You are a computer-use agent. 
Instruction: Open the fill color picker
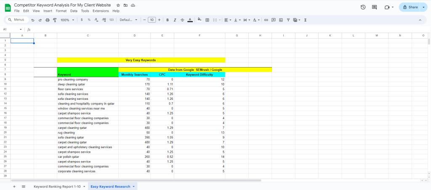[200, 20]
